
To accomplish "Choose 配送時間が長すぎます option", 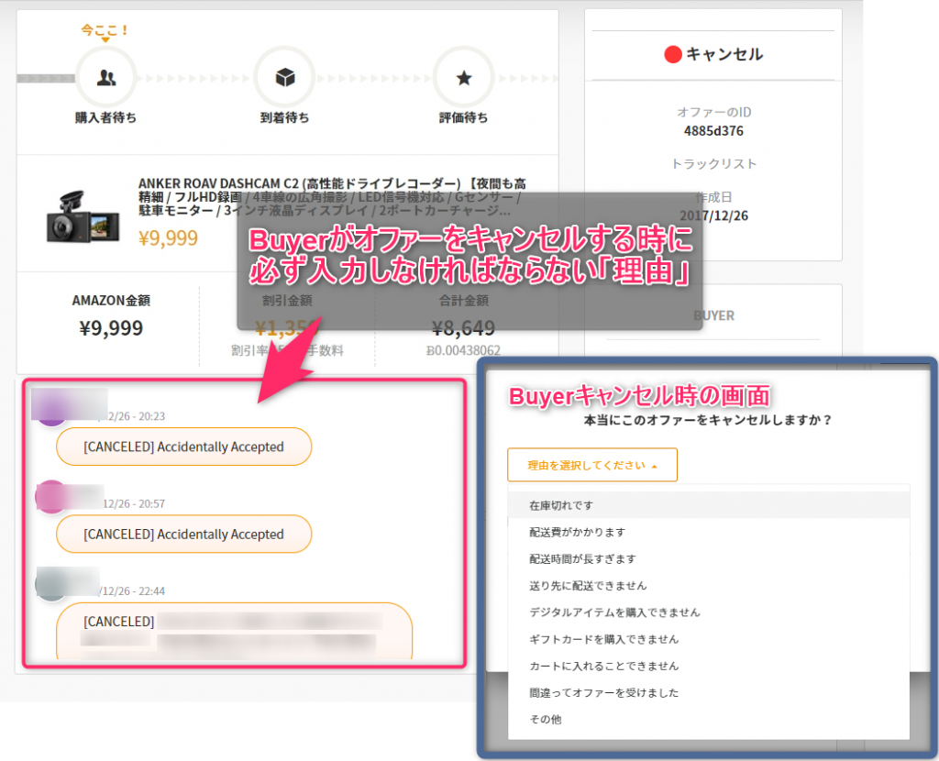I will (x=582, y=558).
